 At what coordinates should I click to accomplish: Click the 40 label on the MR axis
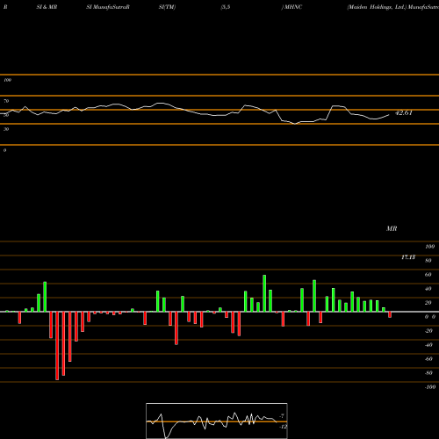(428, 289)
